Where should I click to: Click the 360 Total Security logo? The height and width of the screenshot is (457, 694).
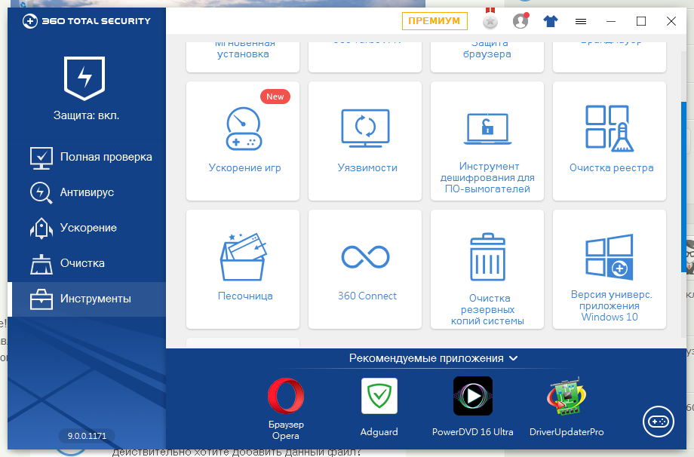tap(87, 21)
